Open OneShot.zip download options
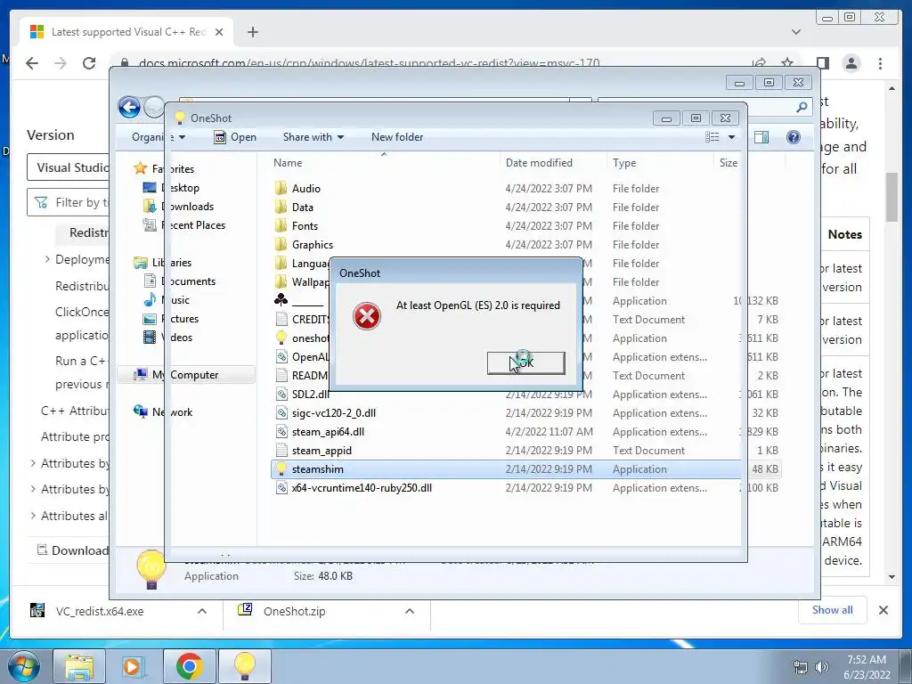Viewport: 912px width, 684px height. pyautogui.click(x=410, y=611)
